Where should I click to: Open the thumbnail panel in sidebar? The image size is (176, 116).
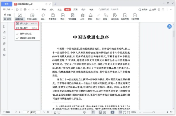4,32
